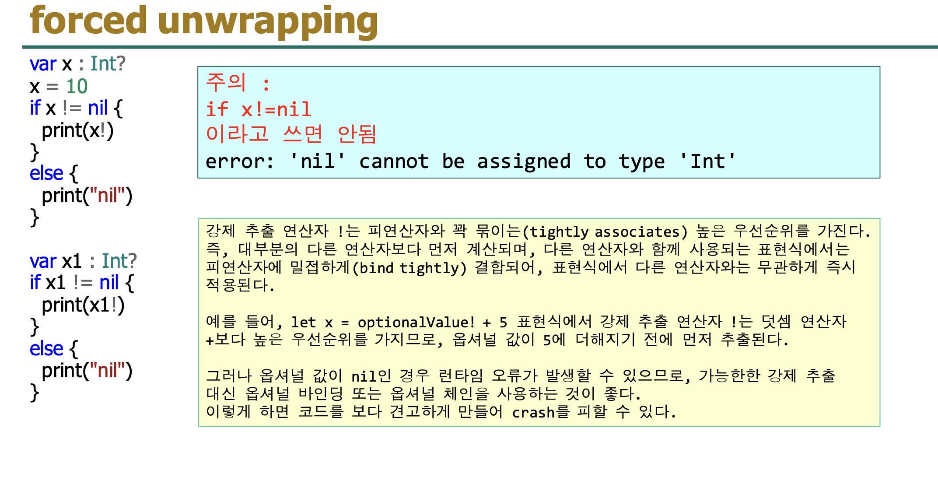Click the 'if x != nil {' line
Screen dimensions: 938x498
click(x=76, y=108)
